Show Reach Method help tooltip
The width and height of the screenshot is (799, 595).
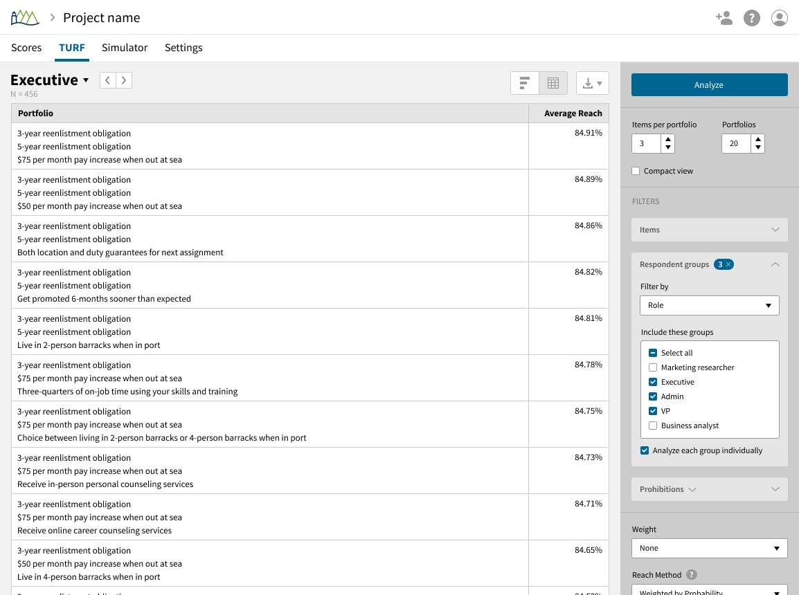(x=691, y=575)
